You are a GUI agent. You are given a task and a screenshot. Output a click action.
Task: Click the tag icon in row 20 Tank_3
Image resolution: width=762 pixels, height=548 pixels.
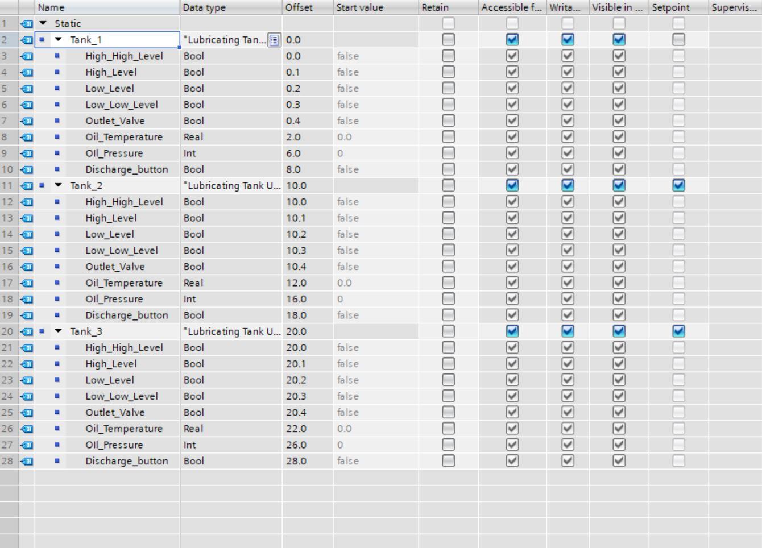(x=27, y=331)
